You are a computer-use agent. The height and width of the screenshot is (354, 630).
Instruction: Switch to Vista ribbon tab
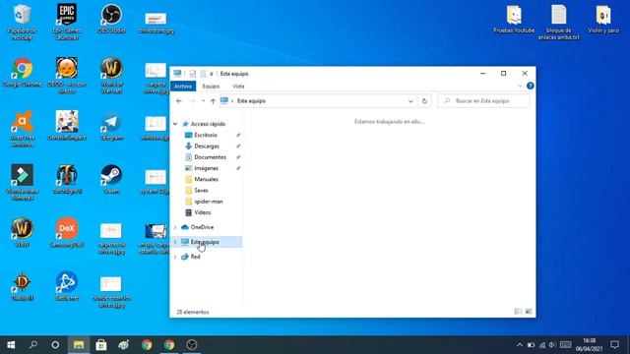[238, 87]
